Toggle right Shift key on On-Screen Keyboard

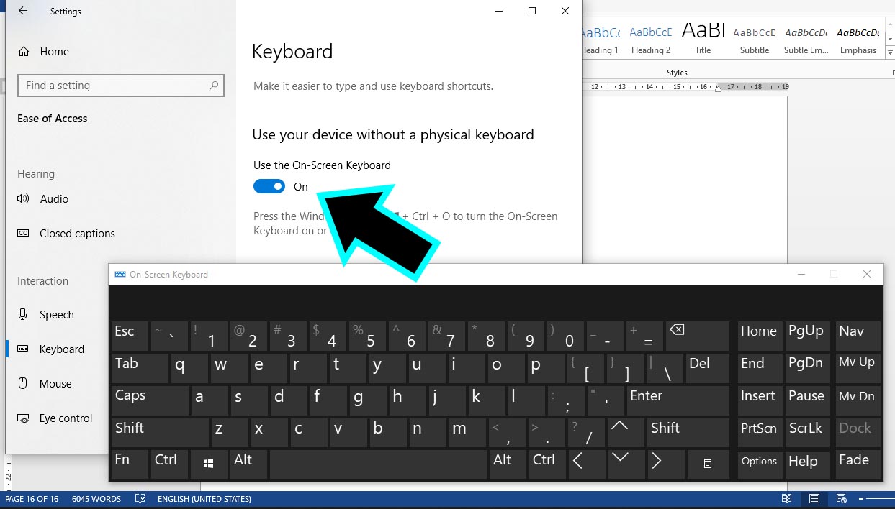pyautogui.click(x=688, y=432)
